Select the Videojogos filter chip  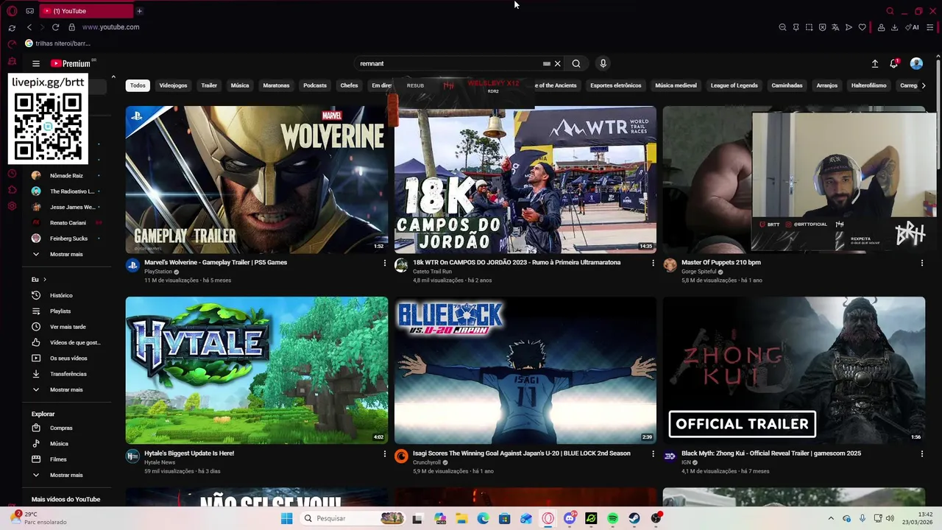point(173,85)
